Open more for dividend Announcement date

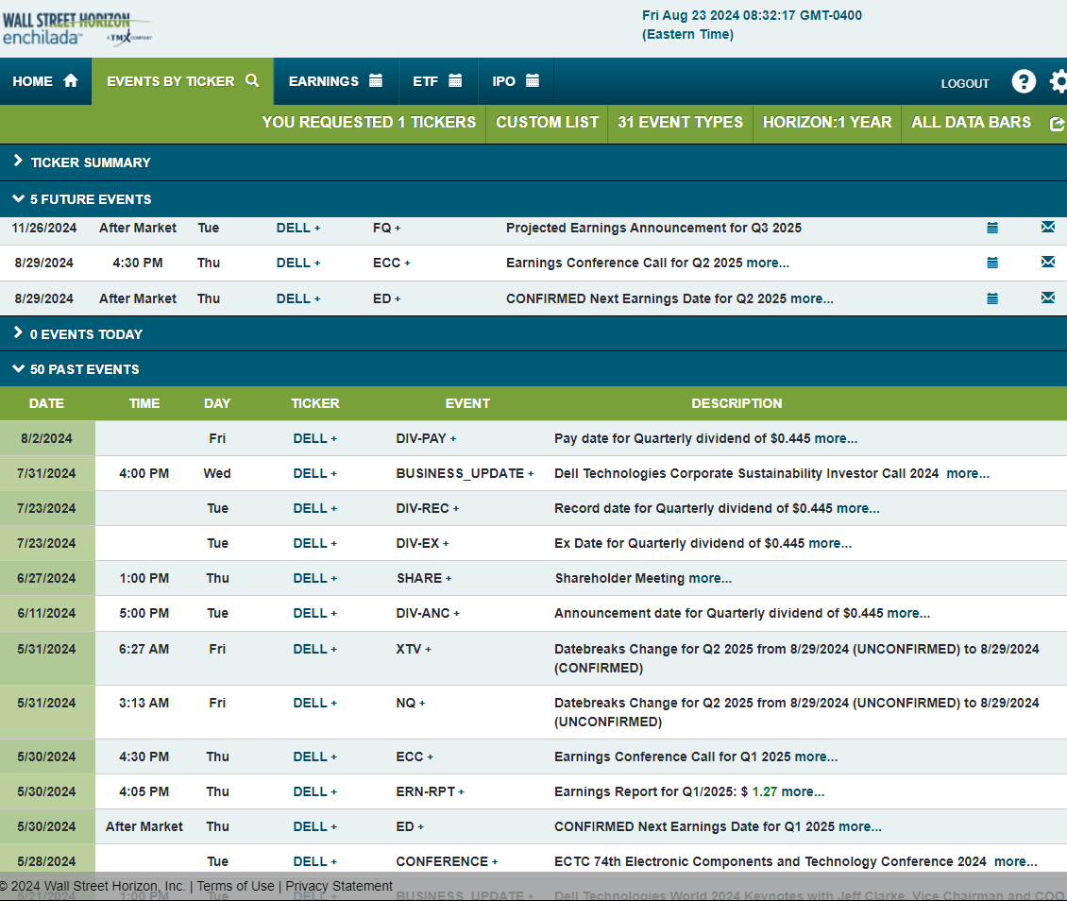click(908, 613)
